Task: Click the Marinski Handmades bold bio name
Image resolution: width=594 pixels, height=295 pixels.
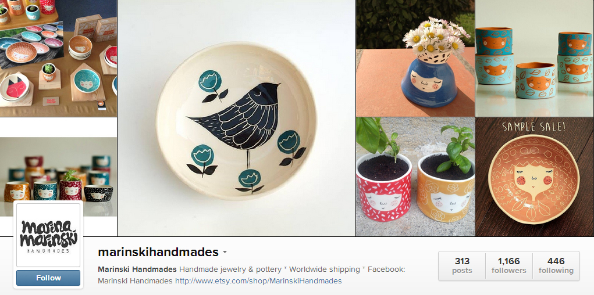Action: [137, 269]
